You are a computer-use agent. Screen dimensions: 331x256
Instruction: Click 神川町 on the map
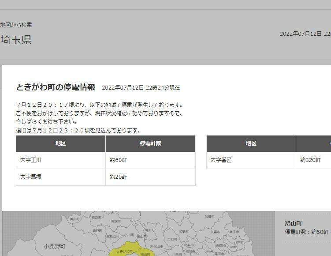pyautogui.click(x=74, y=218)
